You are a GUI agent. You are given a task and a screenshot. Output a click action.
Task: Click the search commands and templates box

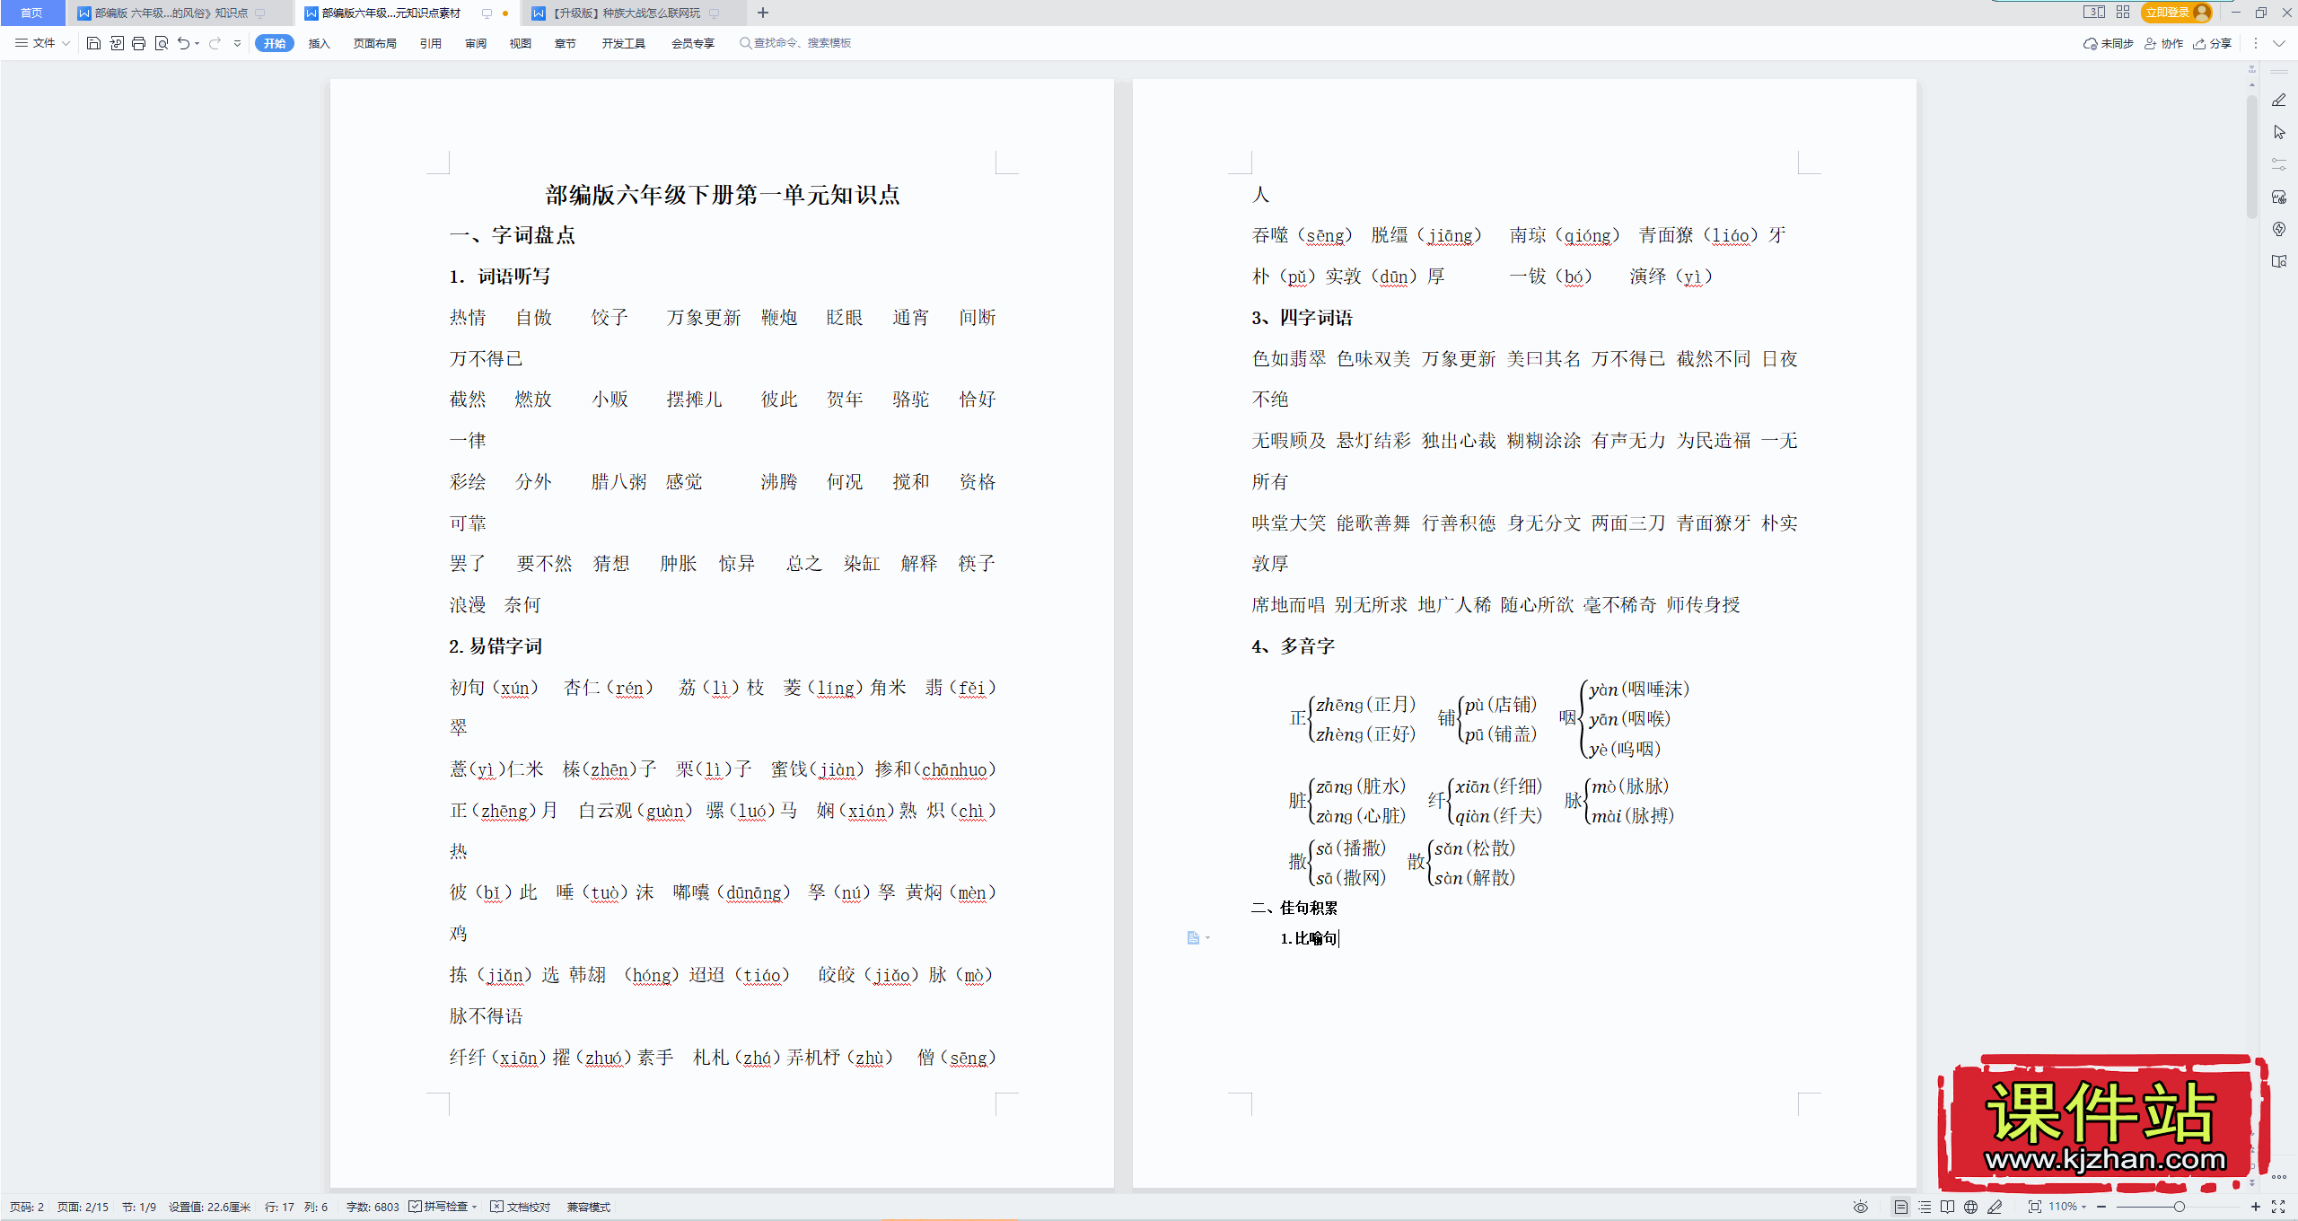click(795, 43)
